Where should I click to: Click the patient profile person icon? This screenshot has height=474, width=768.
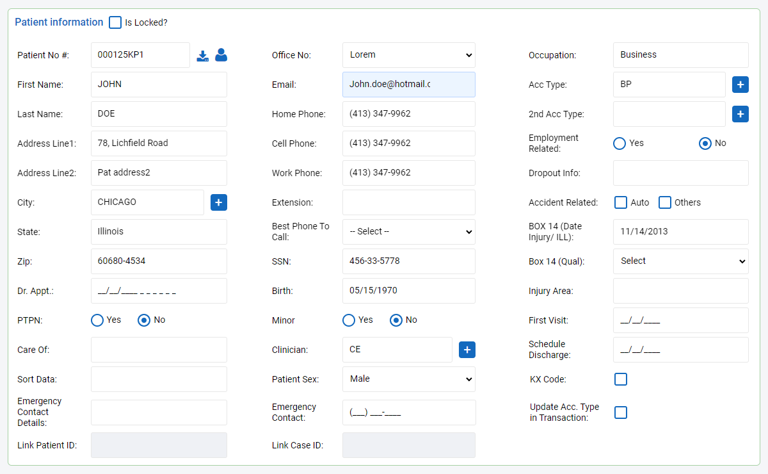[221, 56]
